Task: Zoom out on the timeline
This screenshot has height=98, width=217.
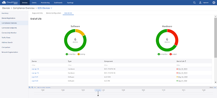Action: (x=32, y=87)
